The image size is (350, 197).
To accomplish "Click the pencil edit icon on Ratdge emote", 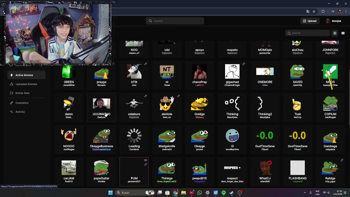I will click(342, 160).
